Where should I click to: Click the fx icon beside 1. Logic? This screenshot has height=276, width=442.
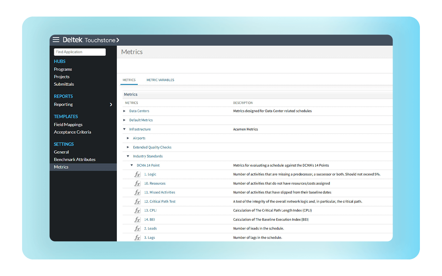pyautogui.click(x=137, y=174)
